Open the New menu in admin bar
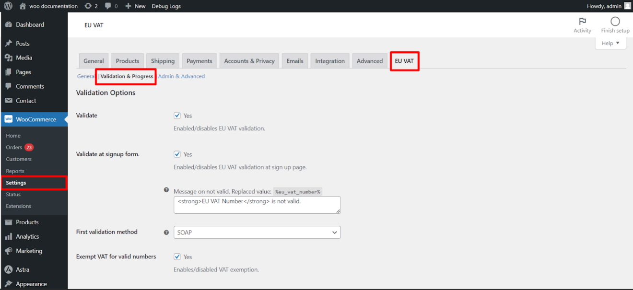Viewport: 633px width, 290px height. click(135, 6)
